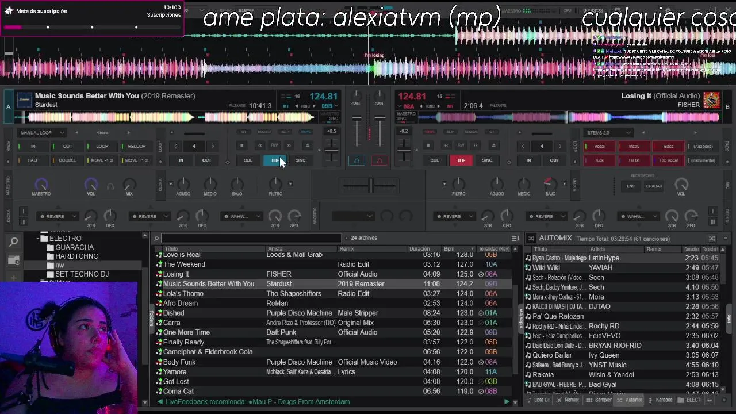Stop playback on deck A

pyautogui.click(x=242, y=146)
